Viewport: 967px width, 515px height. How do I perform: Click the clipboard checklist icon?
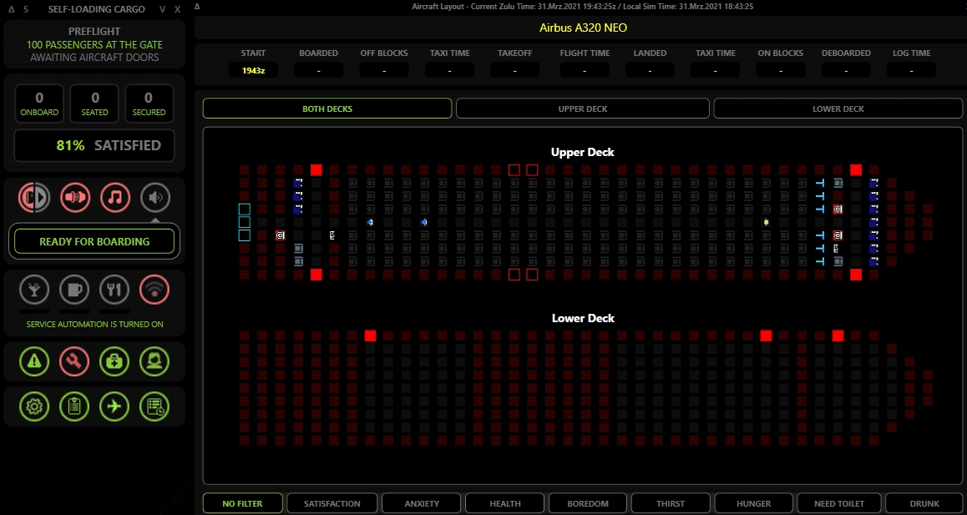pyautogui.click(x=74, y=406)
